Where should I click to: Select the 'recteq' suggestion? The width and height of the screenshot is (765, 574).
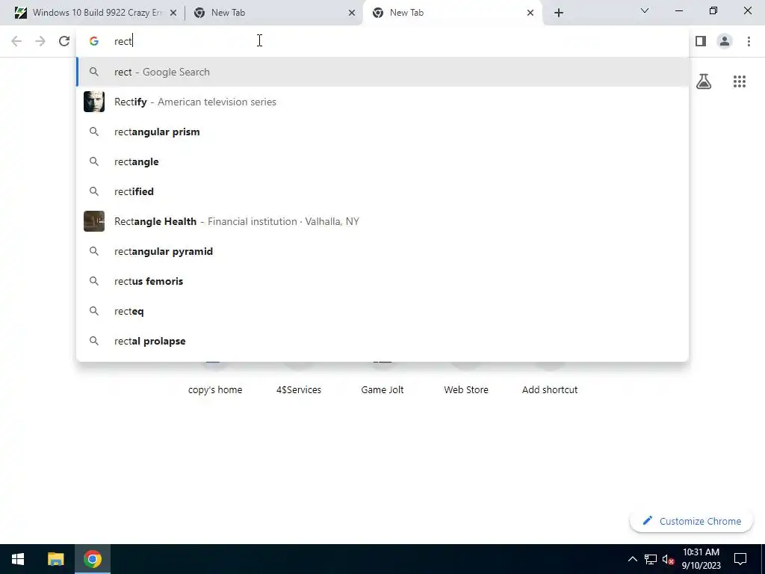[382, 311]
